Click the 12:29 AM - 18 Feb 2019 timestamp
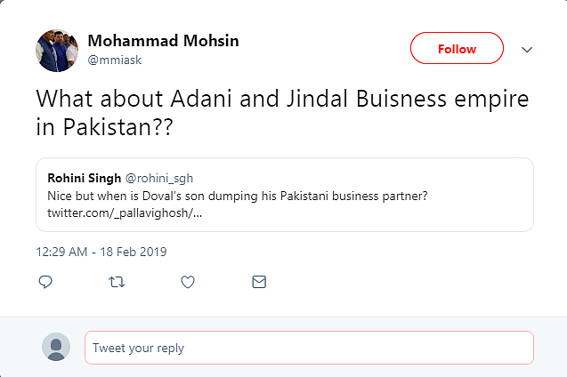 [101, 252]
